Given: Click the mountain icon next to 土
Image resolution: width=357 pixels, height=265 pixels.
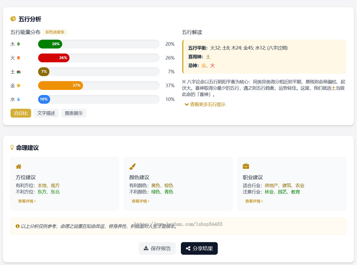Looking at the screenshot, I should point(19,72).
